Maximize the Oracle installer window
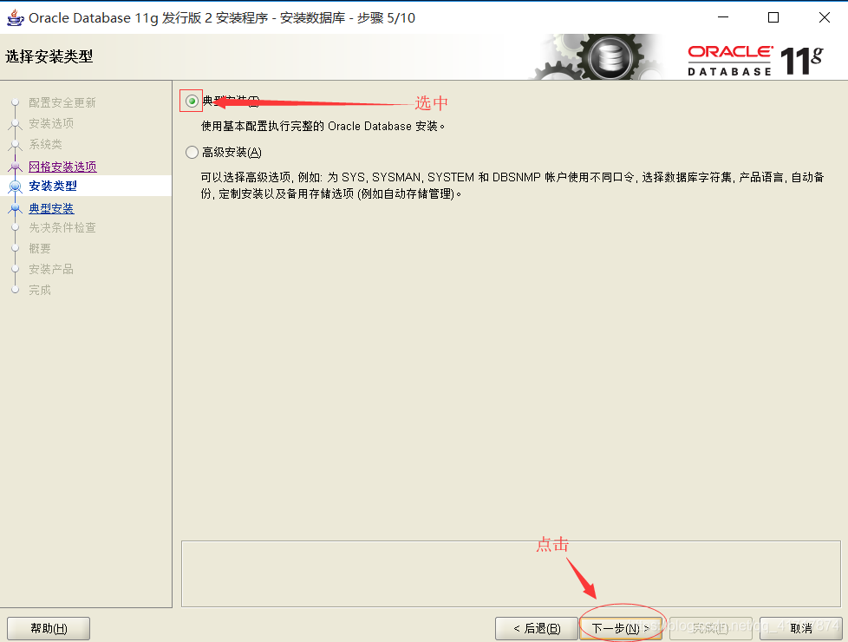The width and height of the screenshot is (848, 642). point(773,17)
